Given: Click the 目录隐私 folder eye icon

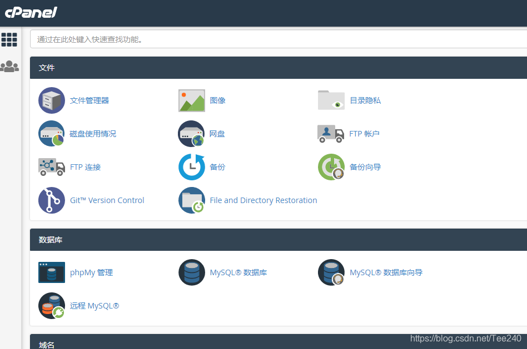Looking at the screenshot, I should tap(331, 100).
